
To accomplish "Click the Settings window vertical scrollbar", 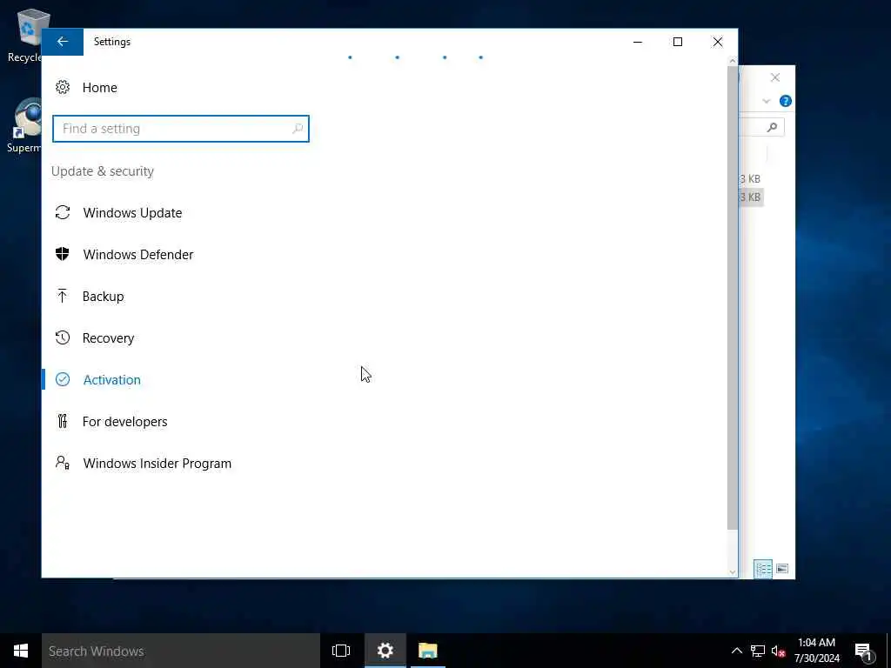I will point(732,298).
